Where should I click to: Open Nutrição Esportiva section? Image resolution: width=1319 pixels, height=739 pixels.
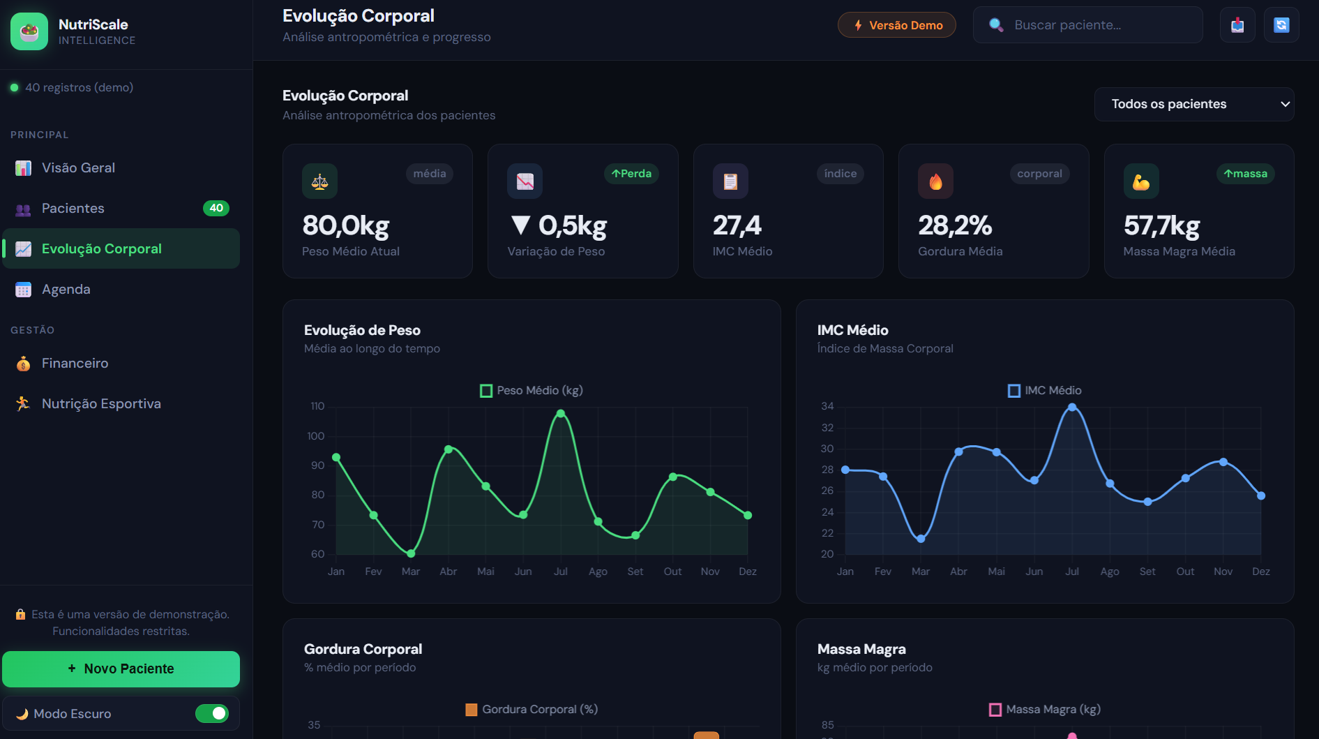(x=121, y=404)
